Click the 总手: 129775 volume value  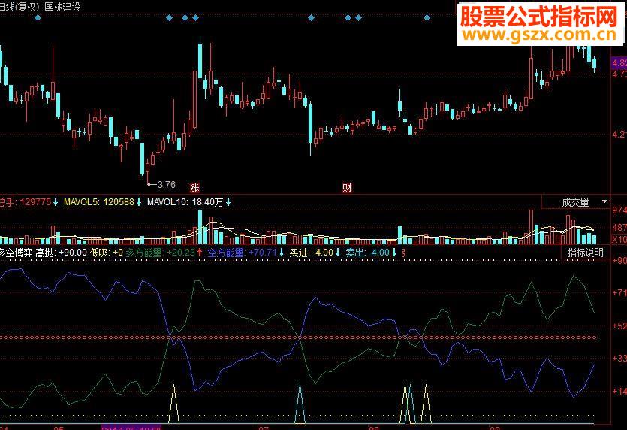click(x=26, y=202)
